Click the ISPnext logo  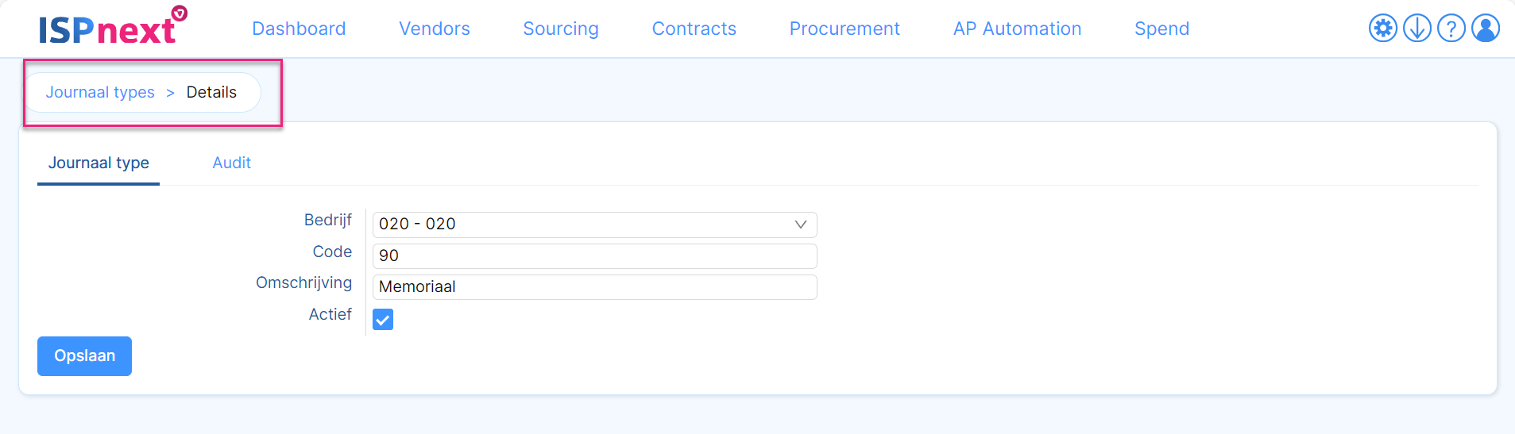113,25
